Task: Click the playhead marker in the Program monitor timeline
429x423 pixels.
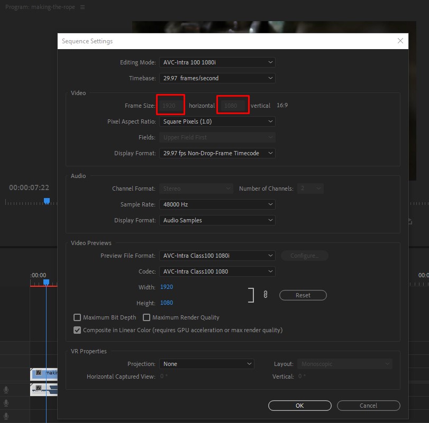Action: tap(47, 201)
